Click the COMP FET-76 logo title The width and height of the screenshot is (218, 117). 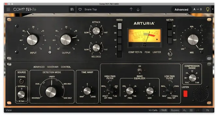coord(24,9)
